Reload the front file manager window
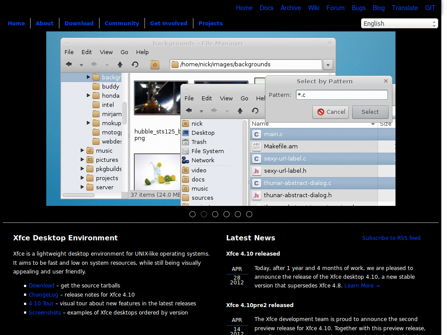The image size is (447, 335). pos(255,111)
